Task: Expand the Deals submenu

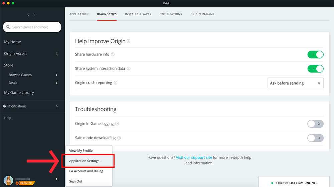Action: click(57, 83)
